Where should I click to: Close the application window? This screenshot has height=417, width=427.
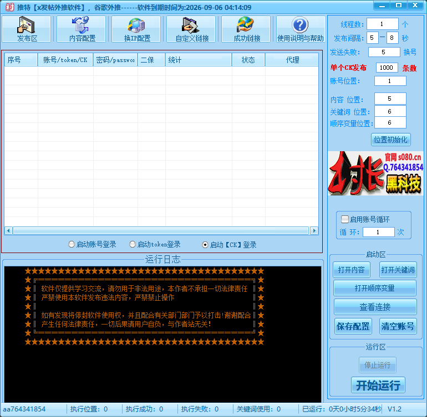415,6
